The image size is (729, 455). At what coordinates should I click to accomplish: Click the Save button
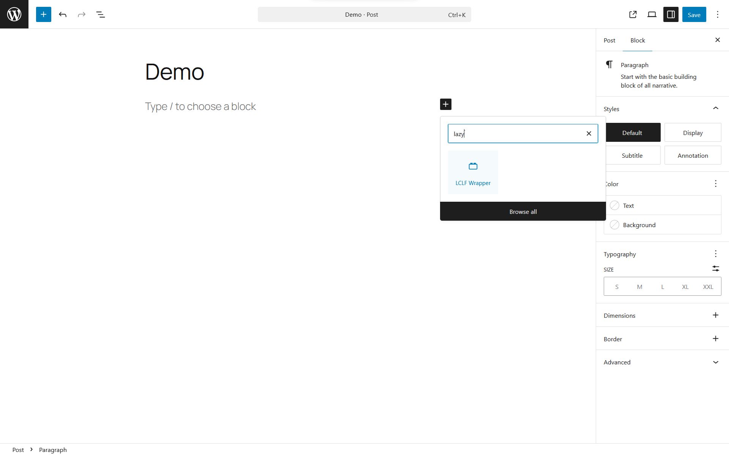pyautogui.click(x=694, y=14)
